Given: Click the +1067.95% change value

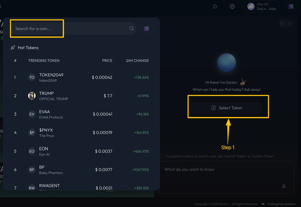Looking at the screenshot, I should [x=140, y=170].
